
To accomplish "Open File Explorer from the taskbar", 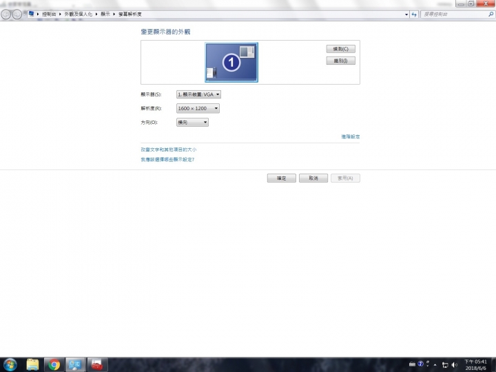I will coord(32,364).
